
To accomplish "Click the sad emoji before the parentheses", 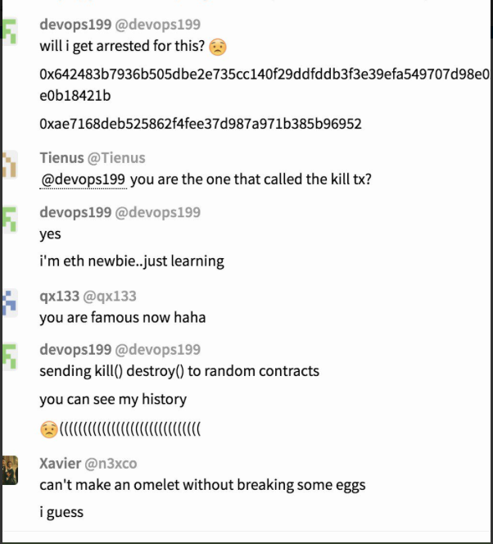I will click(49, 429).
